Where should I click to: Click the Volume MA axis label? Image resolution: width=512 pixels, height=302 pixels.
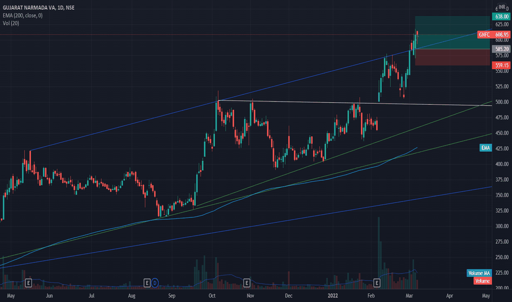(479, 273)
